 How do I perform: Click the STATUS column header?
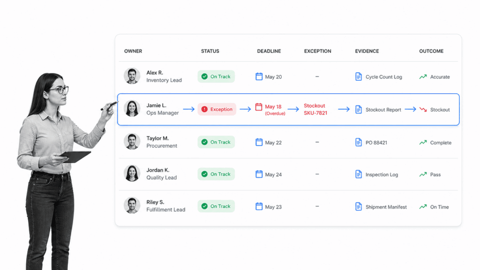(x=210, y=51)
